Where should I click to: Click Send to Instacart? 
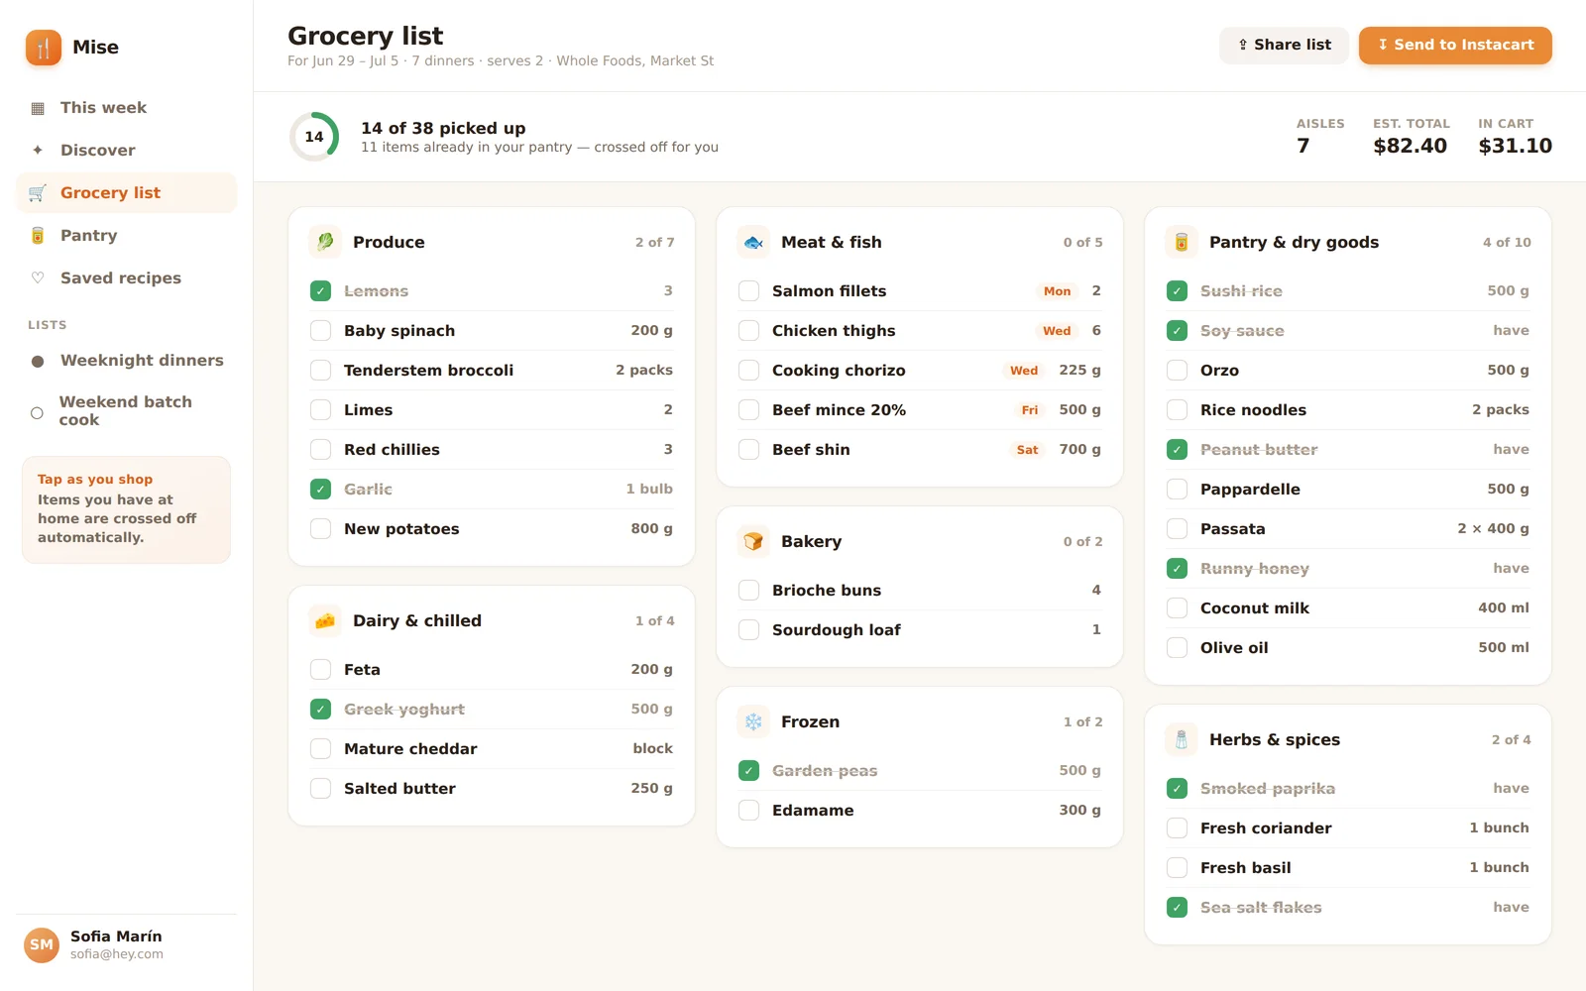1455,45
